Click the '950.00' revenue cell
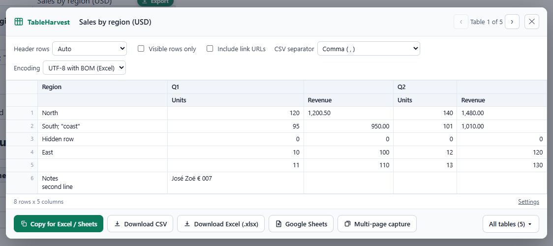Screen dimensions: 553x246 348,126
